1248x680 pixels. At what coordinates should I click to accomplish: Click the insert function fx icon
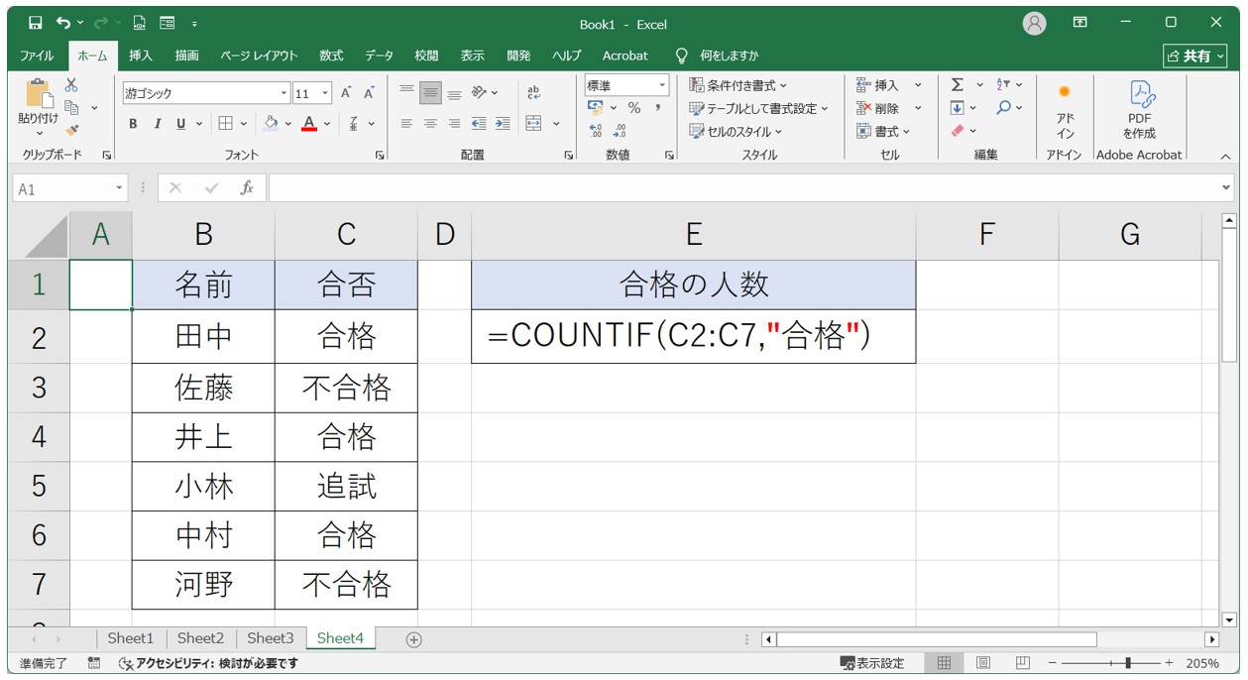pos(247,187)
